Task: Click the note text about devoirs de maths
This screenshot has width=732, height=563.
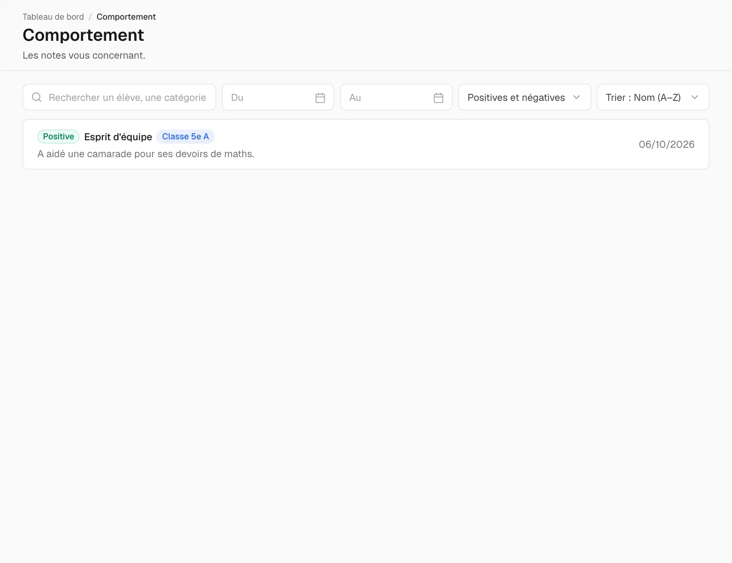Action: tap(146, 154)
